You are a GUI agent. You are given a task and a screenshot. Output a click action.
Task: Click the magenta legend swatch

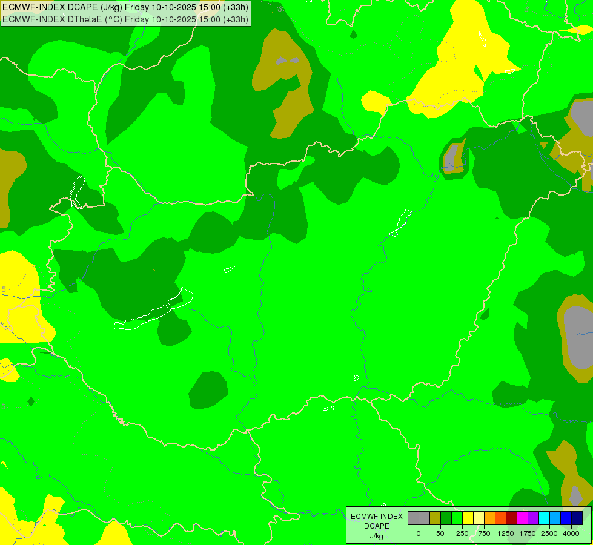523,518
